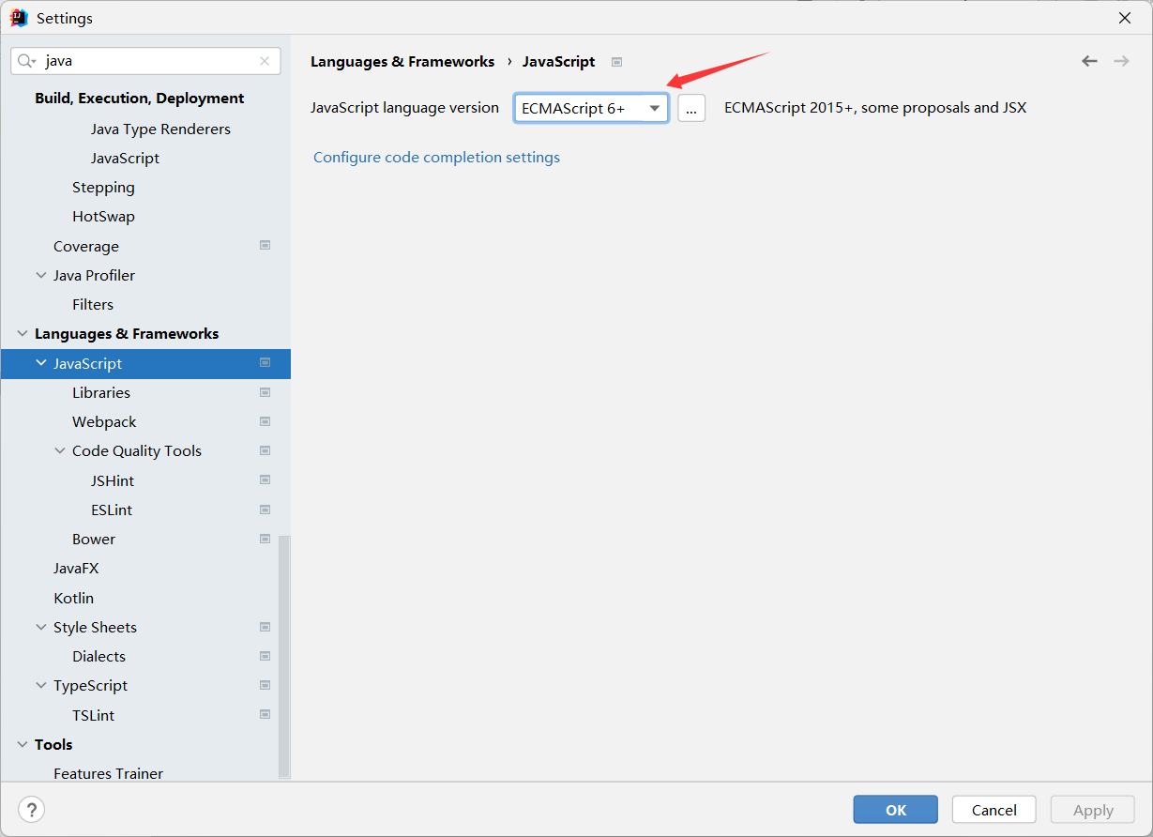Click project icon on Code Quality Tools row

tap(265, 450)
